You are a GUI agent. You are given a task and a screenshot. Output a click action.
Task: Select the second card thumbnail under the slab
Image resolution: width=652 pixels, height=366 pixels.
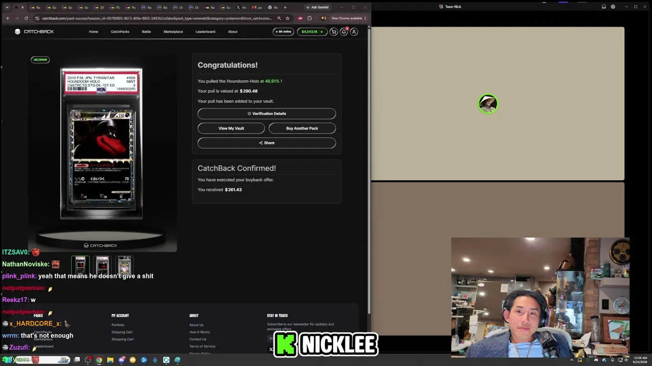pos(102,265)
